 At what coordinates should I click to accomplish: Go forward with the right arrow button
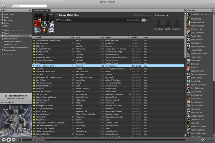pyautogui.click(x=7, y=6)
